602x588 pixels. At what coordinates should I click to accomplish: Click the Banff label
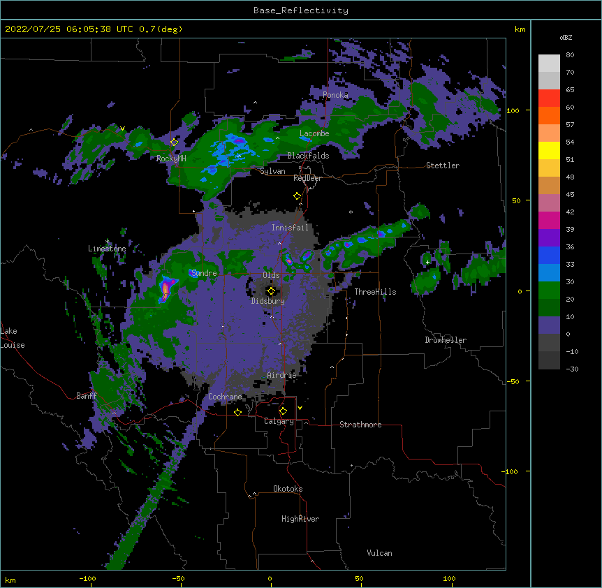(87, 396)
